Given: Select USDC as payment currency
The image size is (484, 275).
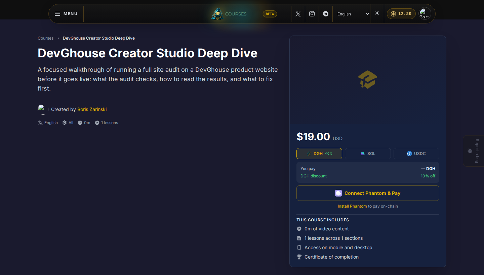Looking at the screenshot, I should (x=416, y=154).
